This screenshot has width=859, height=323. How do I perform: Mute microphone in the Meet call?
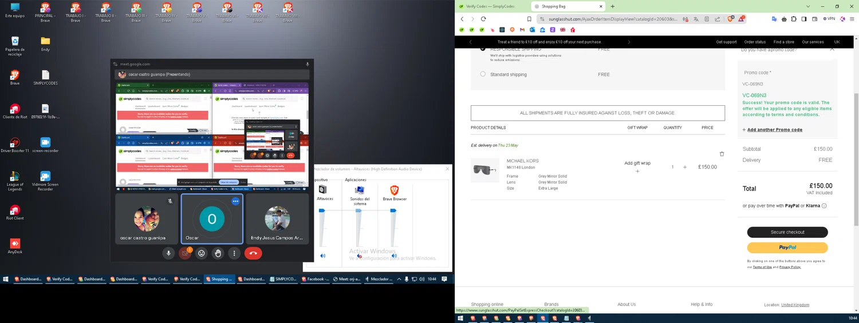pos(168,253)
